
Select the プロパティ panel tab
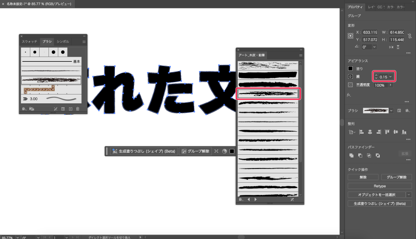click(x=355, y=7)
